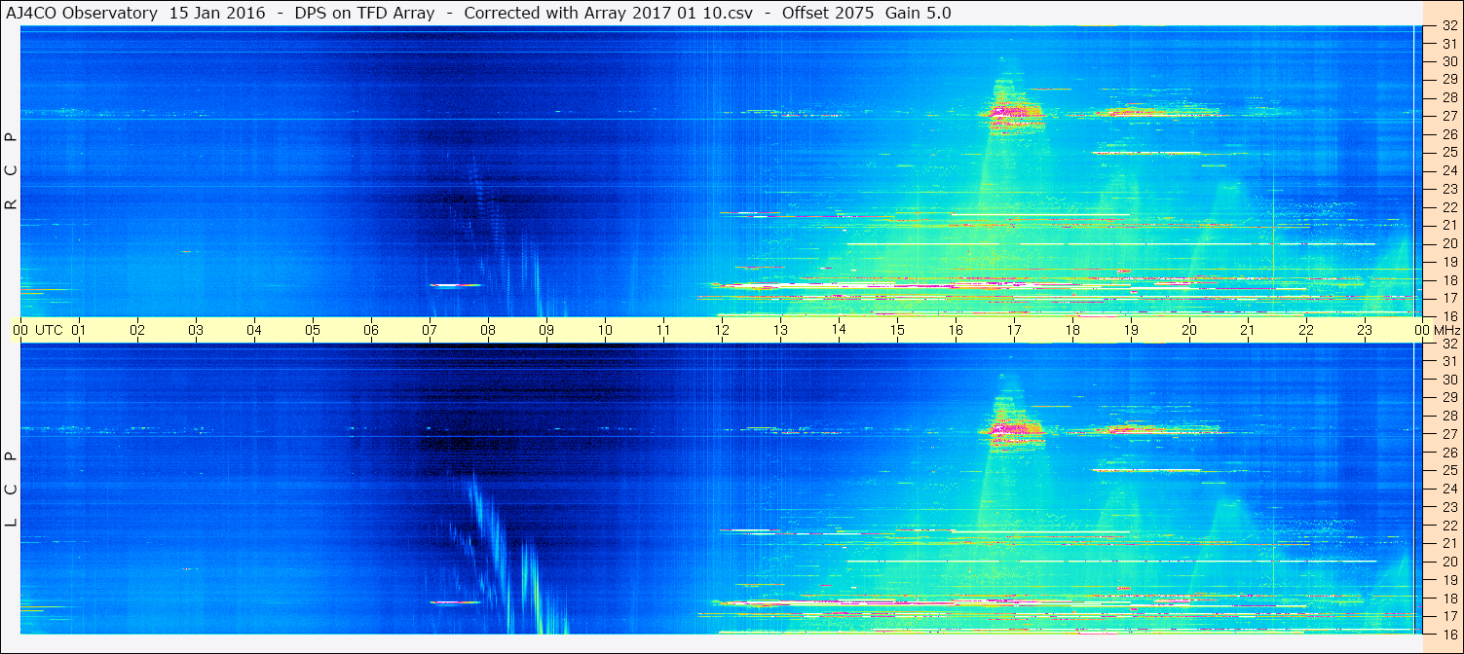Screen dimensions: 1464x654
Task: Click the 27 MHz label on the LCP frequency scale
Action: pos(1449,434)
